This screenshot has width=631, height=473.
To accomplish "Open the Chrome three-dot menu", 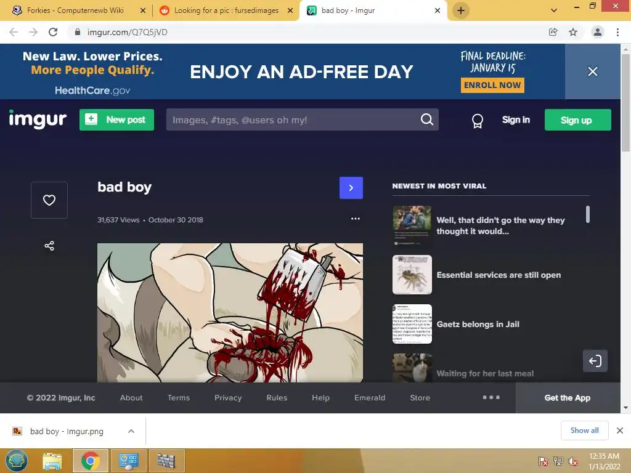I will [x=617, y=32].
